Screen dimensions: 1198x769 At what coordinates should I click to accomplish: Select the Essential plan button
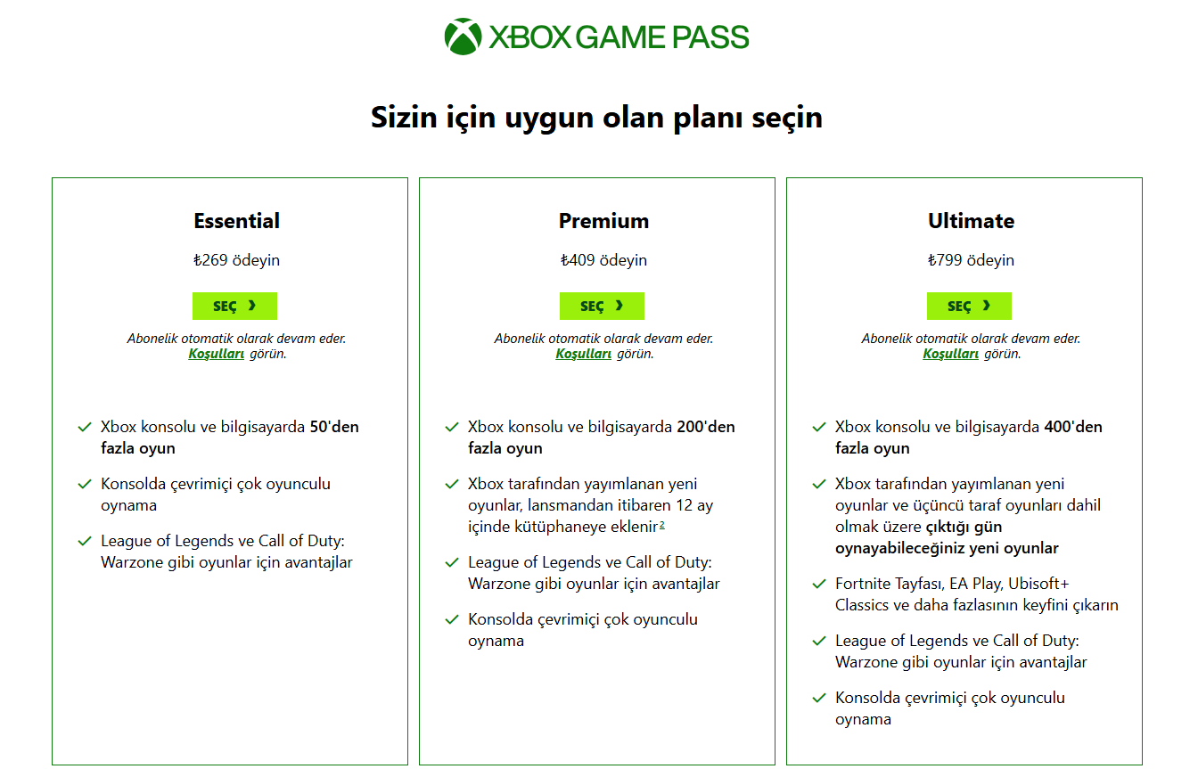tap(234, 306)
